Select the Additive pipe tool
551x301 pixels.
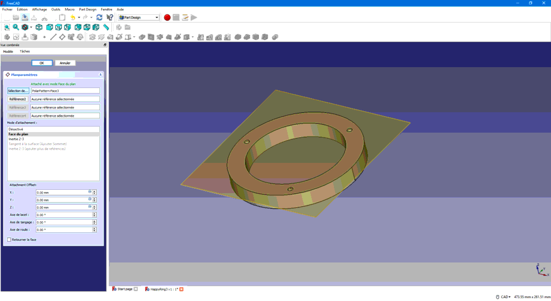point(119,37)
